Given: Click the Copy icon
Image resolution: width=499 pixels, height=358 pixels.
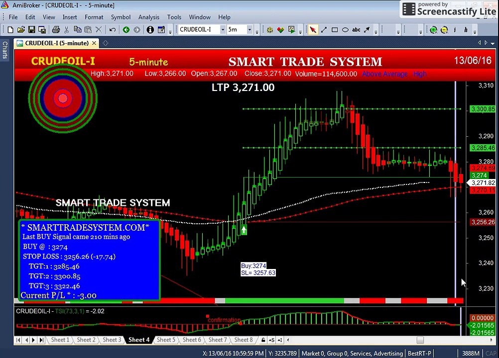Looking at the screenshot, I should [77, 30].
